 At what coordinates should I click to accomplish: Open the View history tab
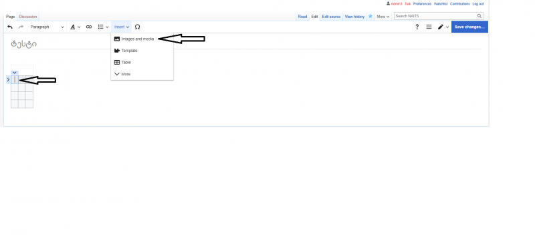[354, 17]
